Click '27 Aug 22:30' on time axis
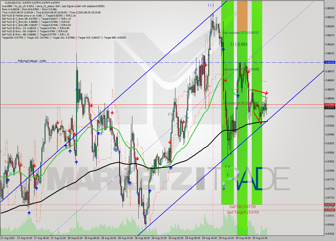This screenshot has height=241, width=336. (58, 238)
